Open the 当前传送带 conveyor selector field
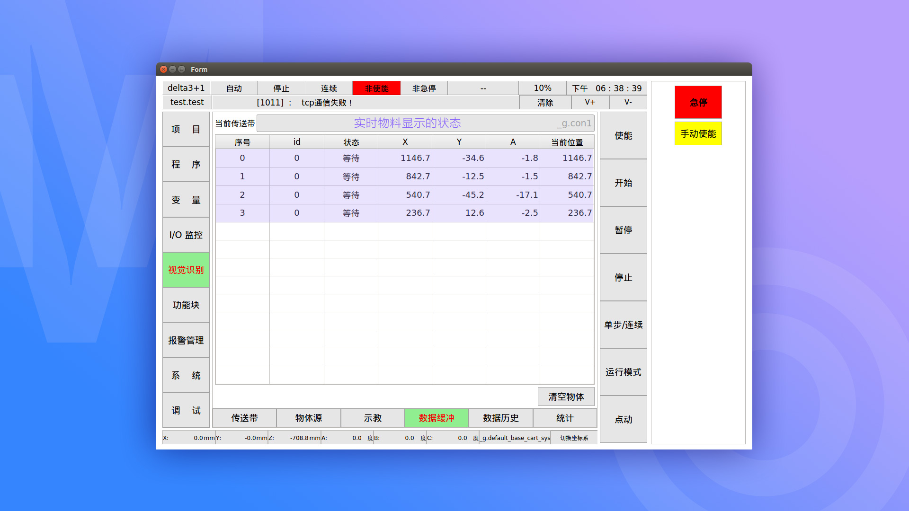 click(425, 123)
